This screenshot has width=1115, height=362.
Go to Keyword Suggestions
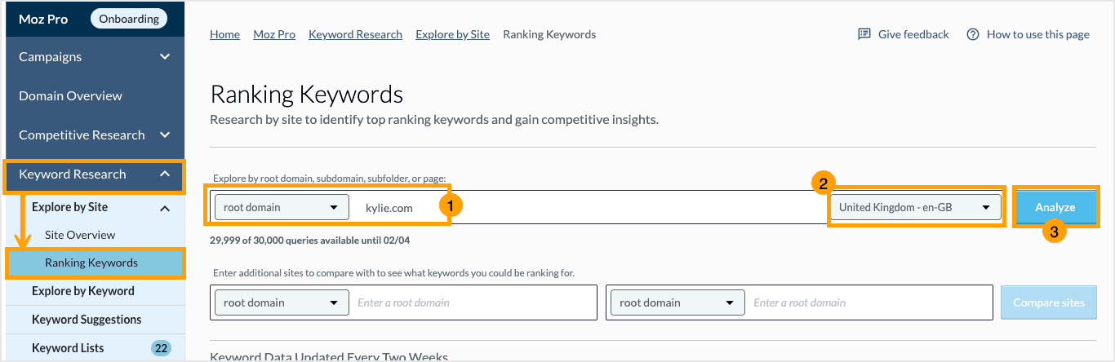[87, 320]
